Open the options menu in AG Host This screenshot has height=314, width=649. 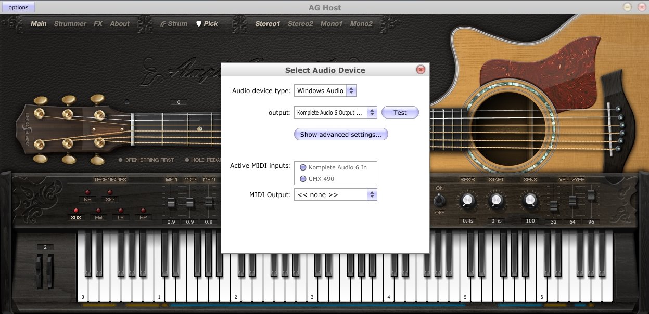coord(18,7)
